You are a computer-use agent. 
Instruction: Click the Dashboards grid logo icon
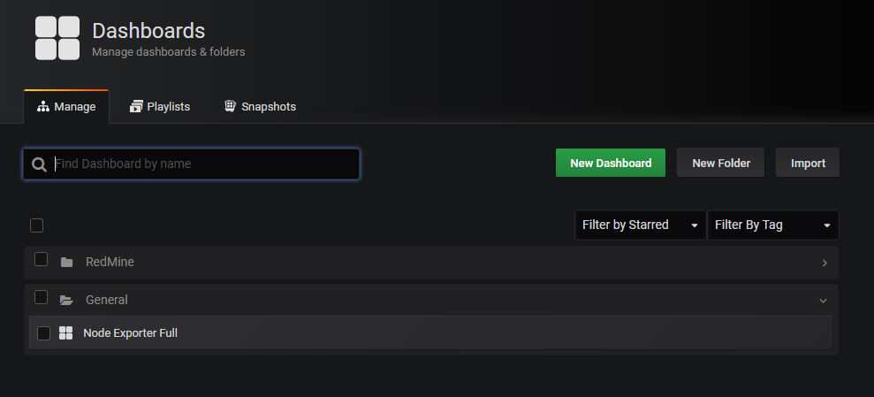(x=57, y=38)
